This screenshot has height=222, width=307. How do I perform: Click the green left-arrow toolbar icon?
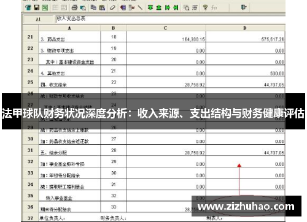[176, 8]
